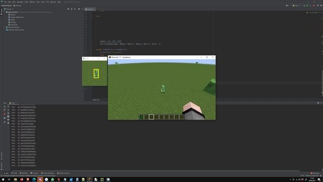The image size is (323, 182).
Task: Switch to the TODO tool window tab
Action: pos(15,173)
